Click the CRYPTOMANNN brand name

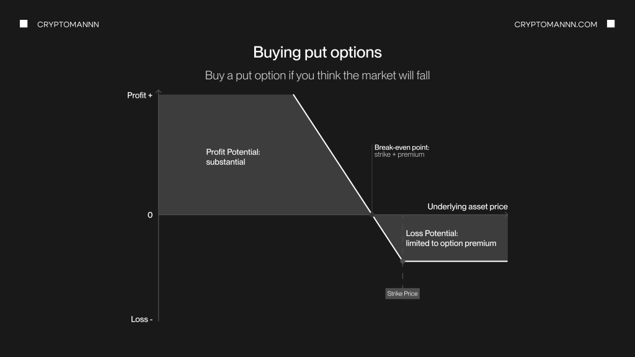(68, 24)
